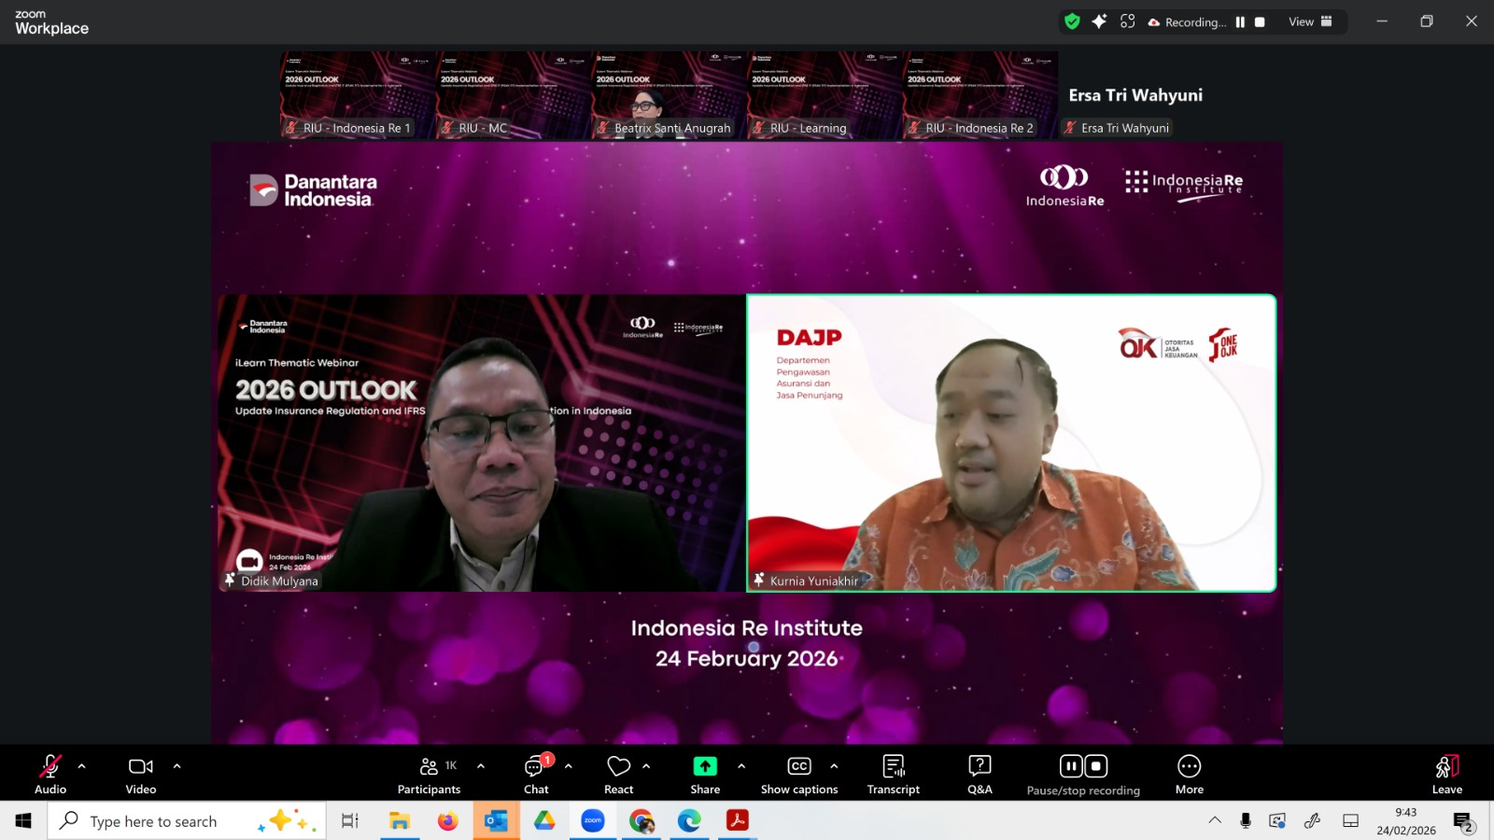Pause or stop recording in toolbar
The height and width of the screenshot is (840, 1494).
pos(1083,775)
